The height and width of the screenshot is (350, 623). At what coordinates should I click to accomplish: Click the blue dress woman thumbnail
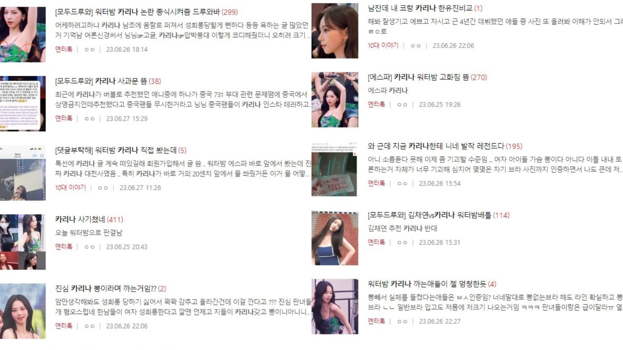[x=335, y=238]
